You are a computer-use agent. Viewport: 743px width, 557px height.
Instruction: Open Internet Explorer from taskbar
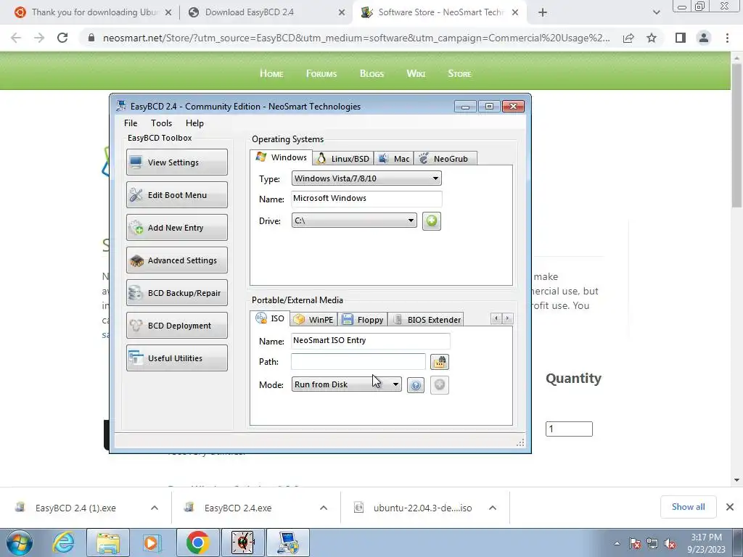point(64,542)
